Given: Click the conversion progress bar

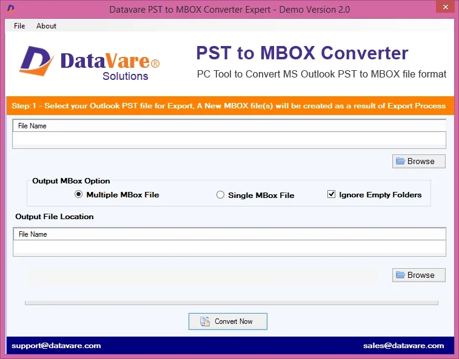Looking at the screenshot, I should click(231, 303).
